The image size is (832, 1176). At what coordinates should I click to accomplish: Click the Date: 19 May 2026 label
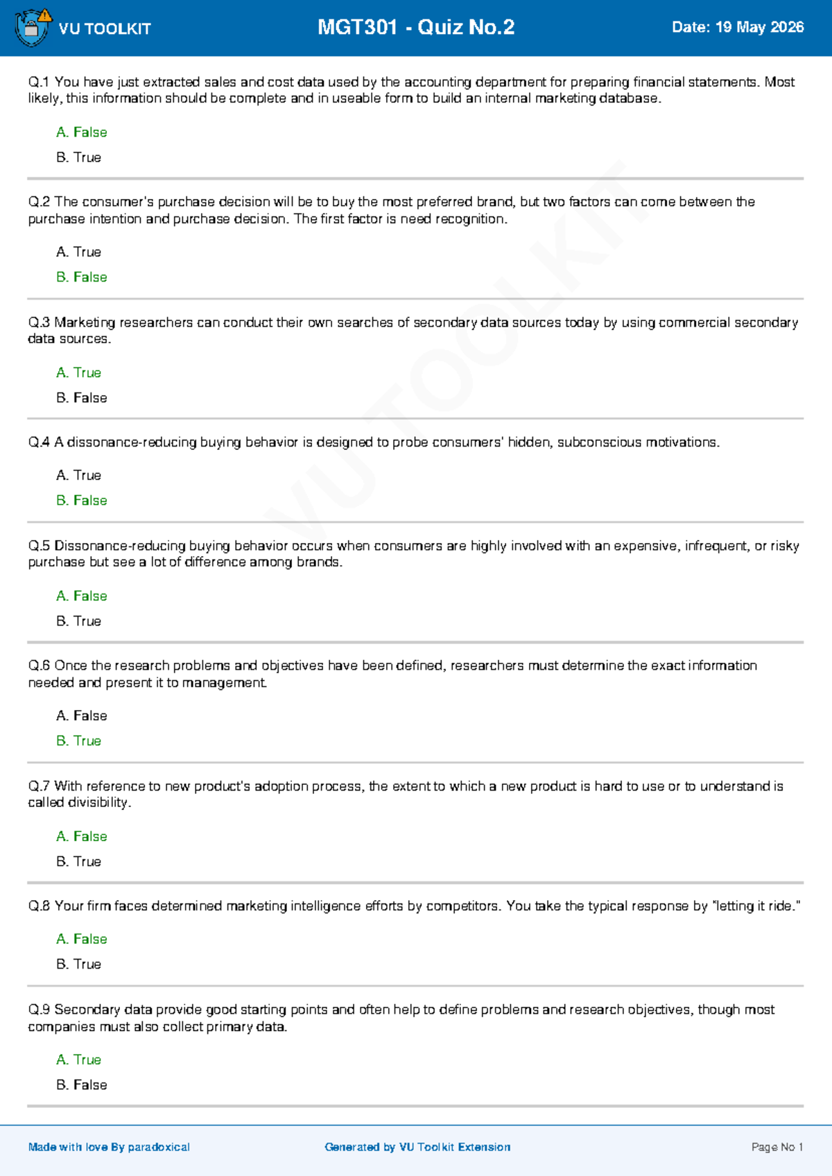(738, 27)
